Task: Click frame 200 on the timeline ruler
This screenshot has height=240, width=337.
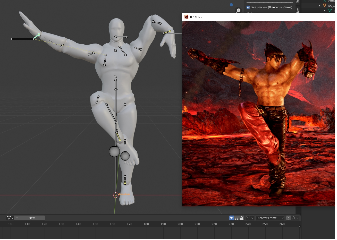Action: click(180, 224)
